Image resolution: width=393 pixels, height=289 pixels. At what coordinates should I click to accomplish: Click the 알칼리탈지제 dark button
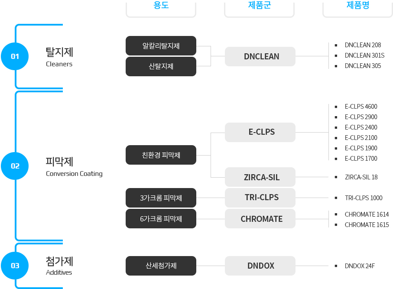click(x=161, y=46)
